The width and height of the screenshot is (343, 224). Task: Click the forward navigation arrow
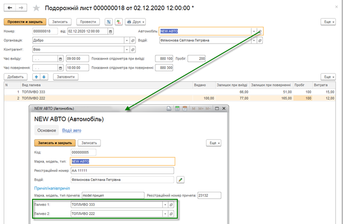click(22, 8)
